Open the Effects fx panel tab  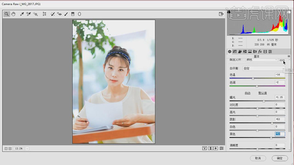click(x=260, y=52)
